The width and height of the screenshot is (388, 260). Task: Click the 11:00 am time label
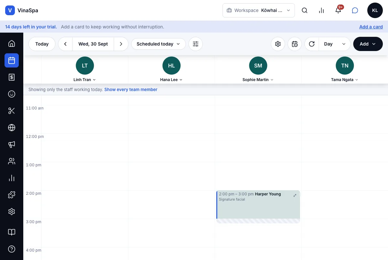35,108
